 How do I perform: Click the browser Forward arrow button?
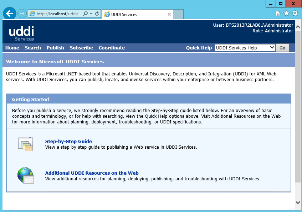(22, 14)
